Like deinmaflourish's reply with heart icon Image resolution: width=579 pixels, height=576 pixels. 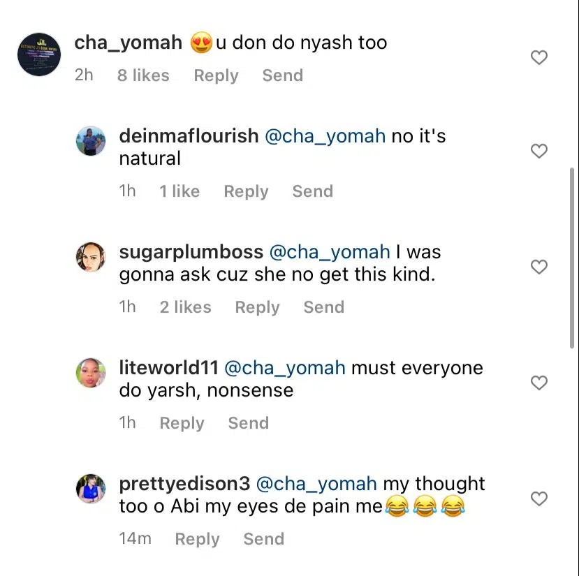pos(538,151)
